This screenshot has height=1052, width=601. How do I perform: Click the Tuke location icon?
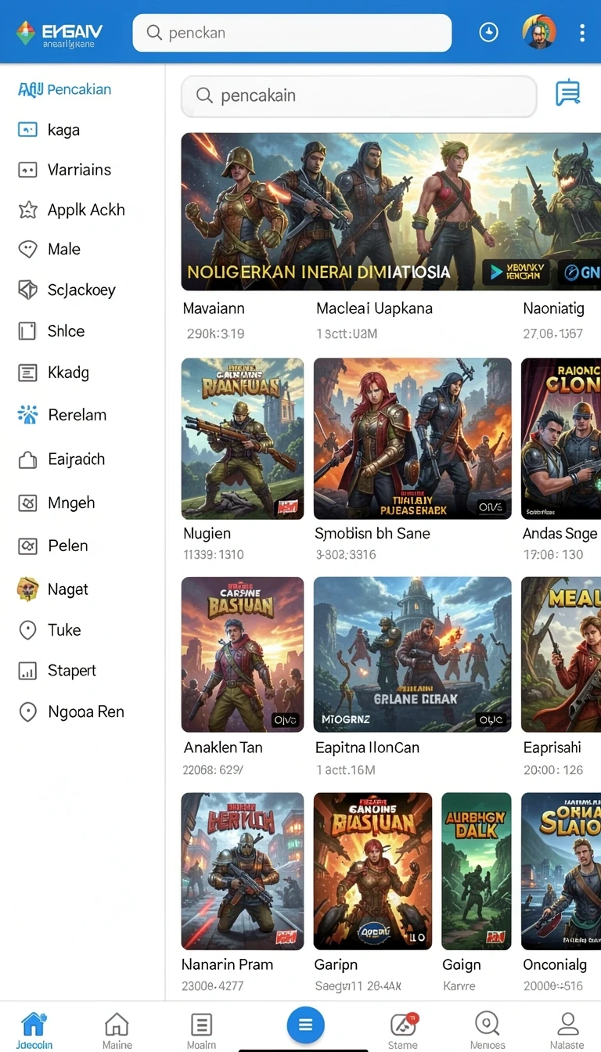(27, 630)
